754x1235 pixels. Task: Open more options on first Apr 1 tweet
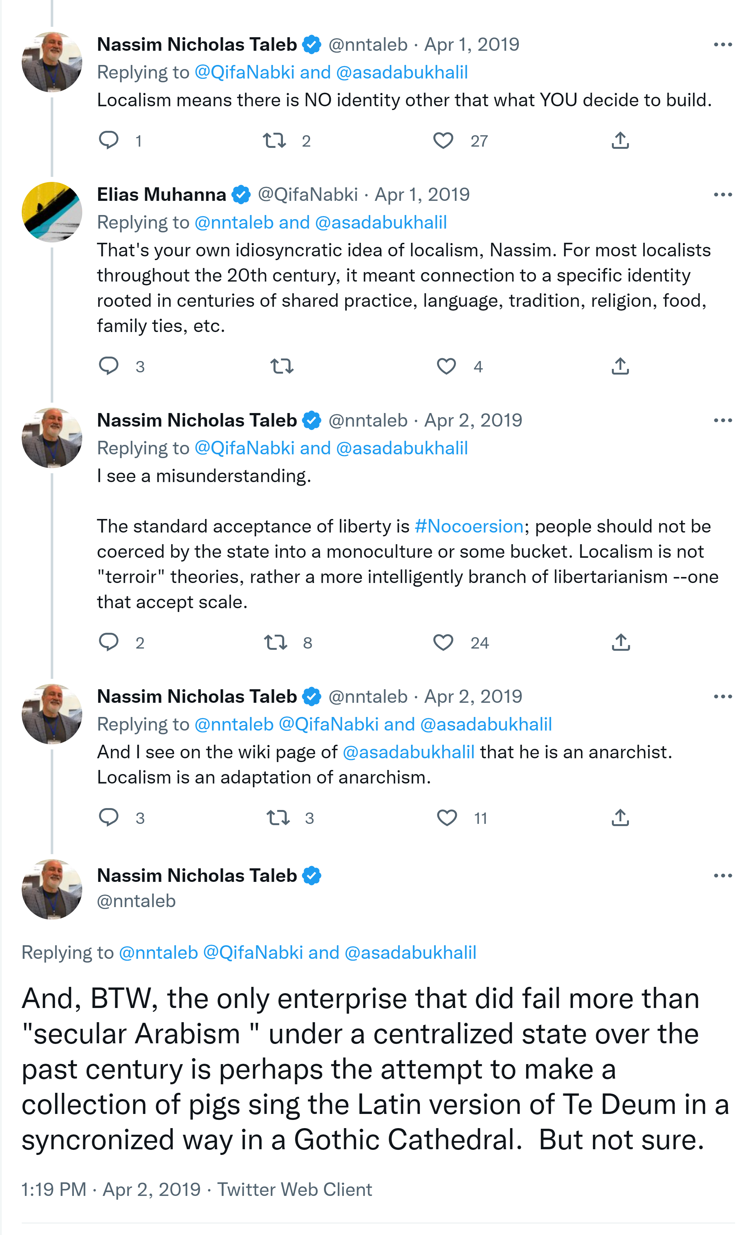point(722,44)
